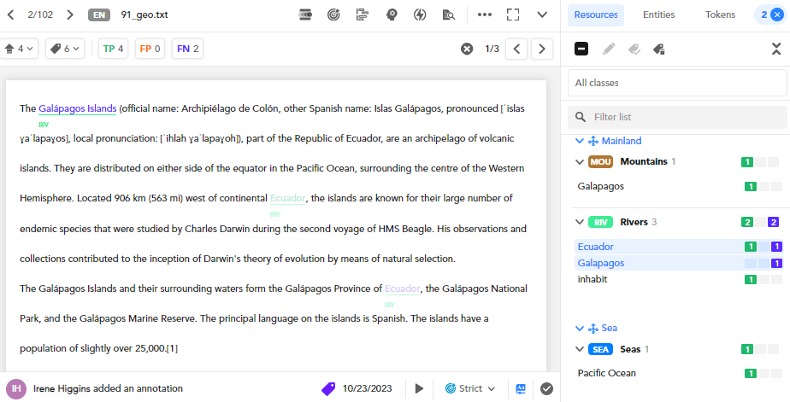Screen dimensions: 790x402
Task: Switch to the Entities tab
Action: click(x=658, y=15)
